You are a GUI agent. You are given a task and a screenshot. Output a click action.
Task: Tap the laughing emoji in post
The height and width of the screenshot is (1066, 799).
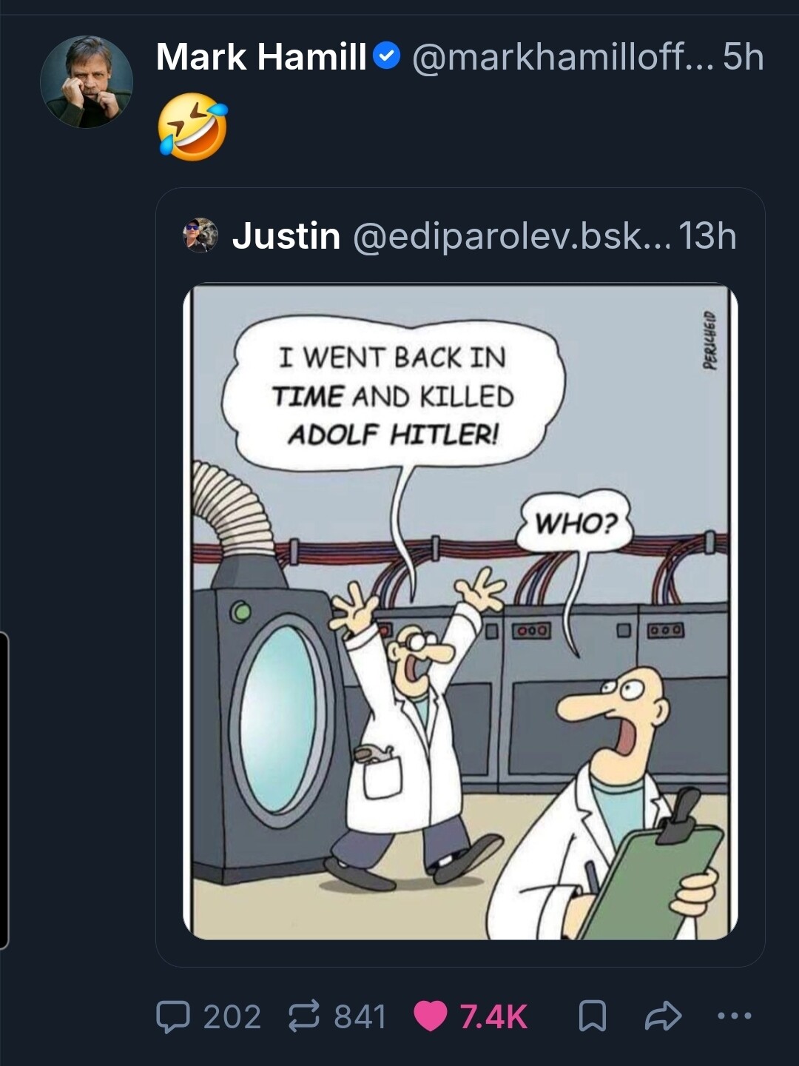(x=192, y=127)
